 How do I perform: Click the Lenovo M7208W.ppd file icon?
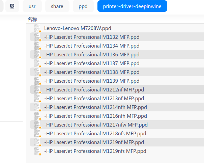click(x=38, y=28)
